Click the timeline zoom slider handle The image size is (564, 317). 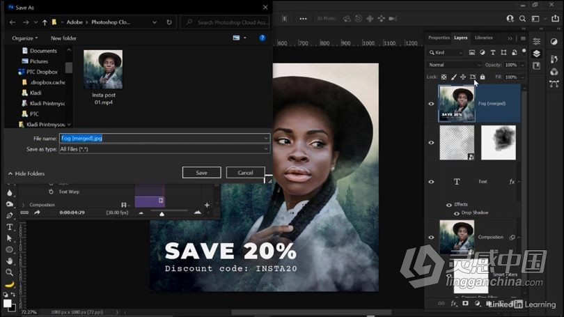(x=162, y=213)
